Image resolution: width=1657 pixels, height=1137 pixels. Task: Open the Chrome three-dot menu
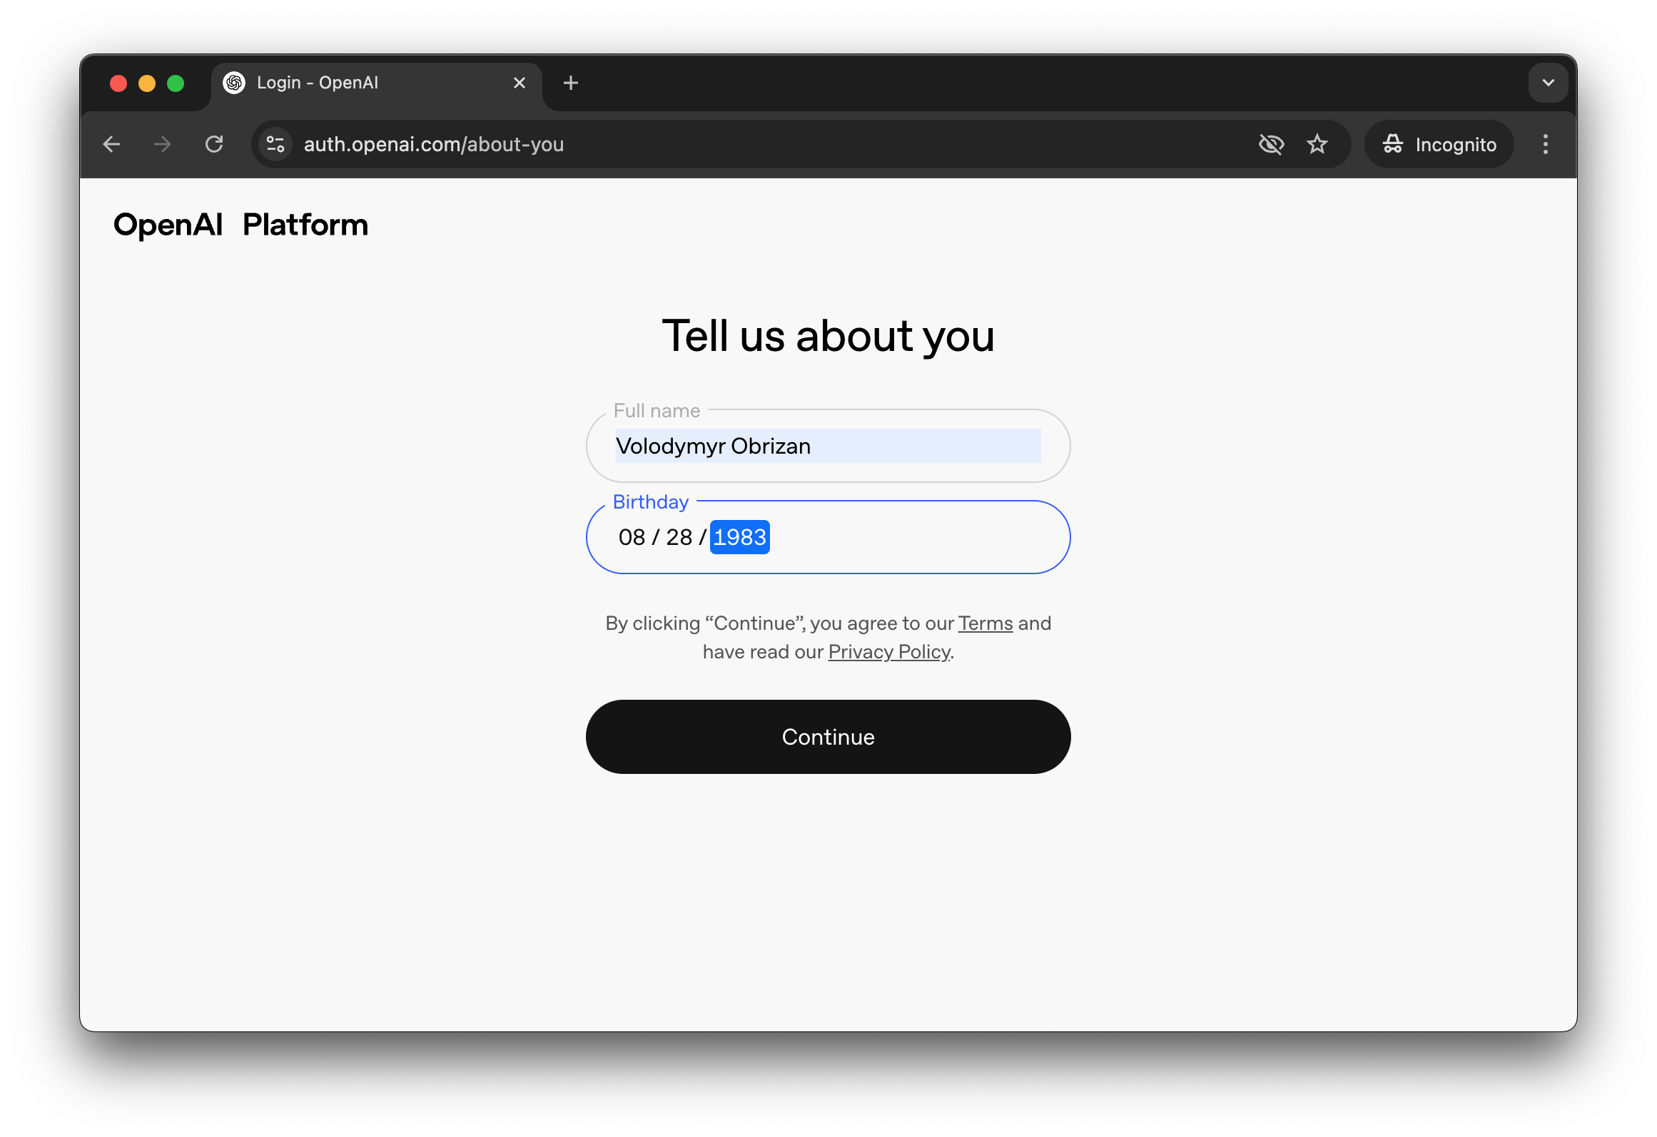pos(1546,144)
